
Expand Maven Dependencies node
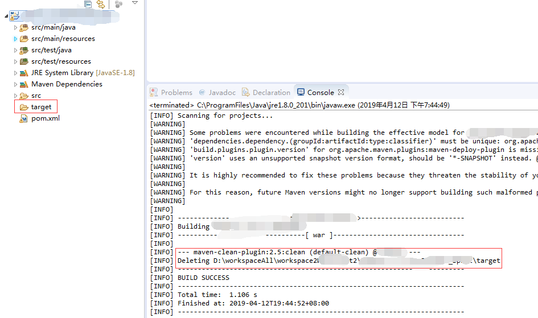tap(16, 84)
